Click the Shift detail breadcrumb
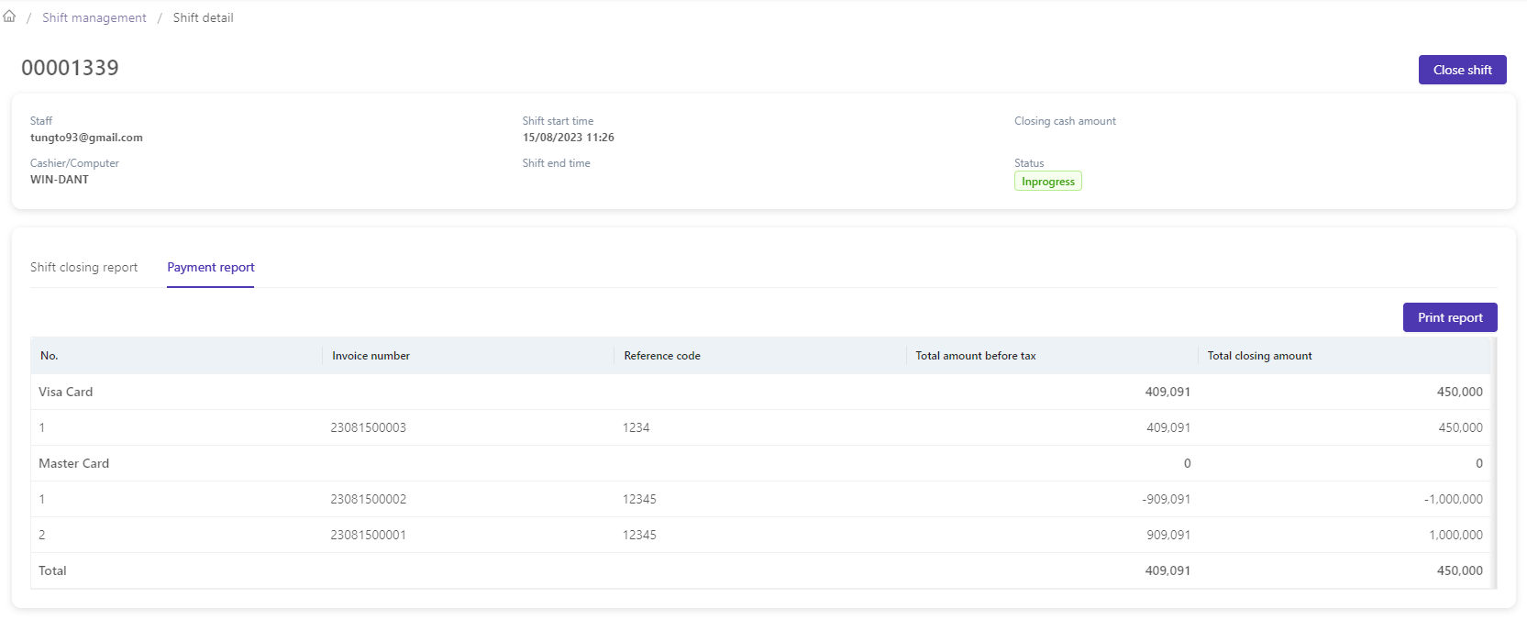1527x642 pixels. click(203, 17)
